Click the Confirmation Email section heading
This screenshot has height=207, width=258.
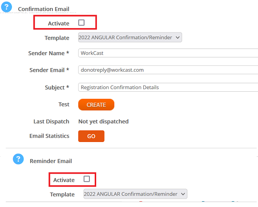point(44,9)
